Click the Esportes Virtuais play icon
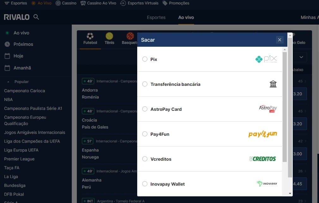This screenshot has height=203, width=319. click(123, 3)
